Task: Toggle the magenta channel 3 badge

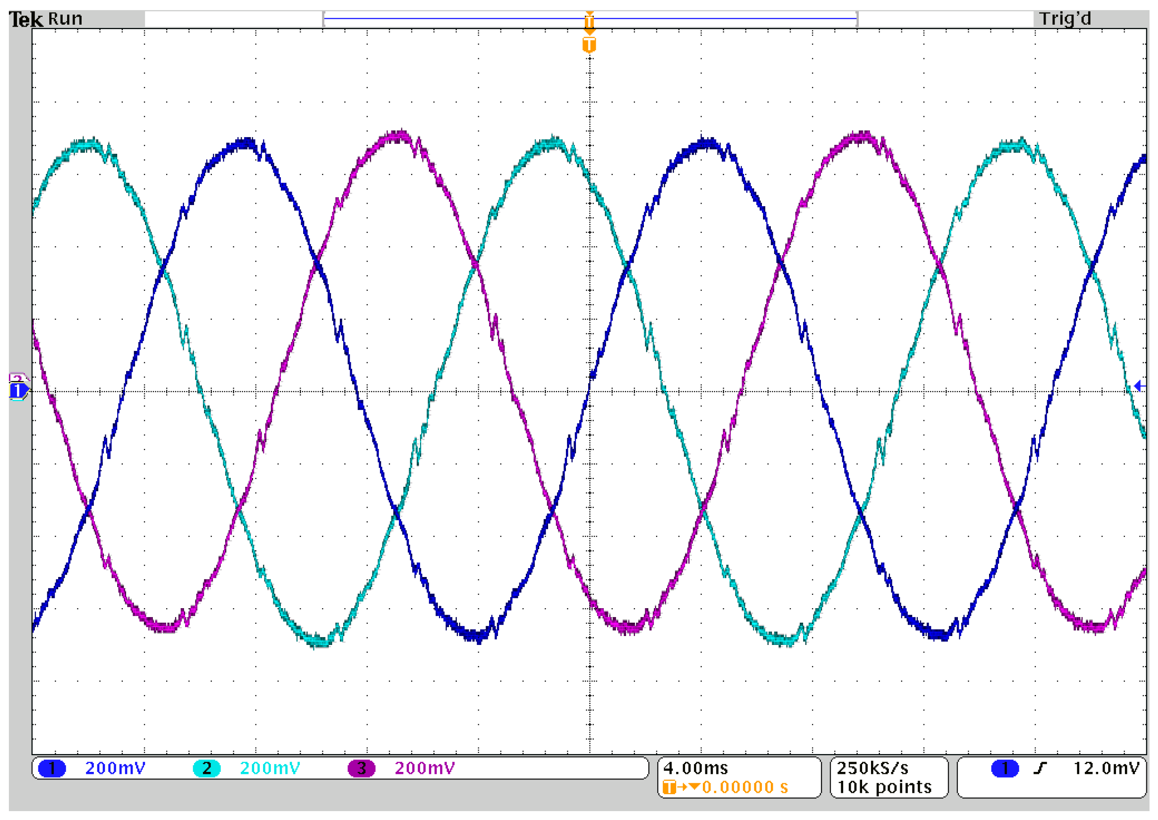Action: coord(361,769)
